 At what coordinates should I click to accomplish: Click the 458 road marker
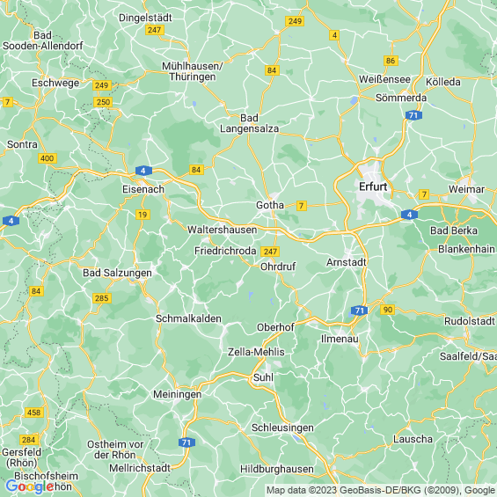34,413
